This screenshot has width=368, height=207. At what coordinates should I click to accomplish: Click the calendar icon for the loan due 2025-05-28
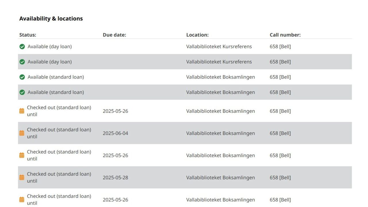tap(22, 177)
